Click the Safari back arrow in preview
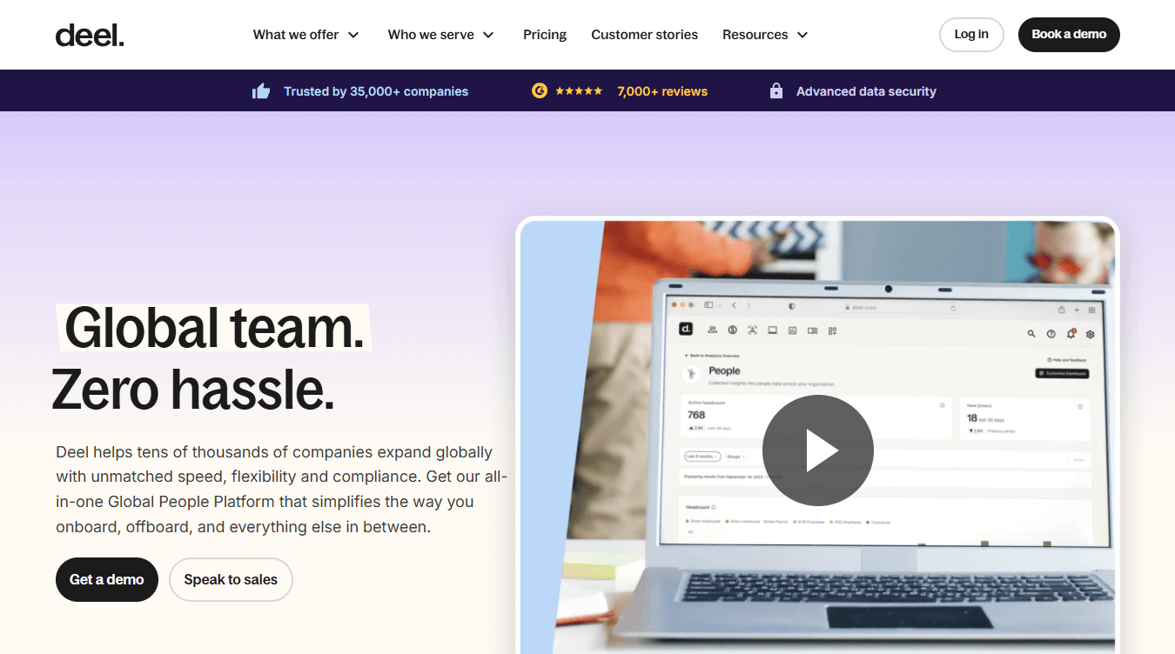Viewport: 1175px width, 654px height. [x=734, y=305]
